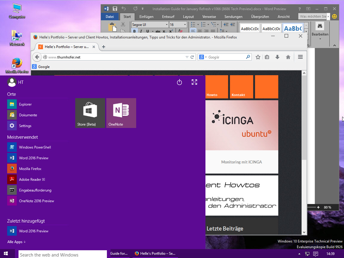
Task: Open Quick Access Toolbar customization arrow
Action: 143,9
